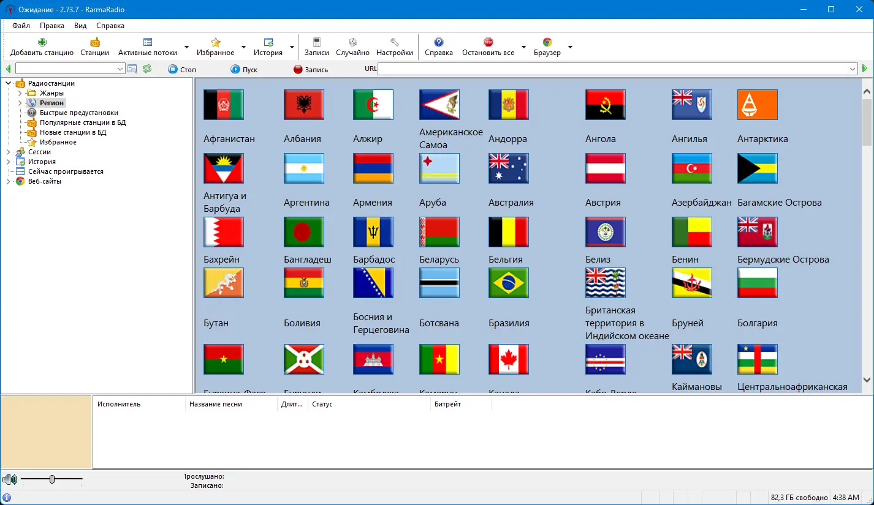The width and height of the screenshot is (874, 505).
Task: Open the Файл menu
Action: (20, 25)
